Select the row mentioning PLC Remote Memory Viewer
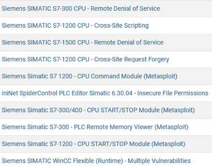This screenshot has height=167, width=212. [106, 127]
